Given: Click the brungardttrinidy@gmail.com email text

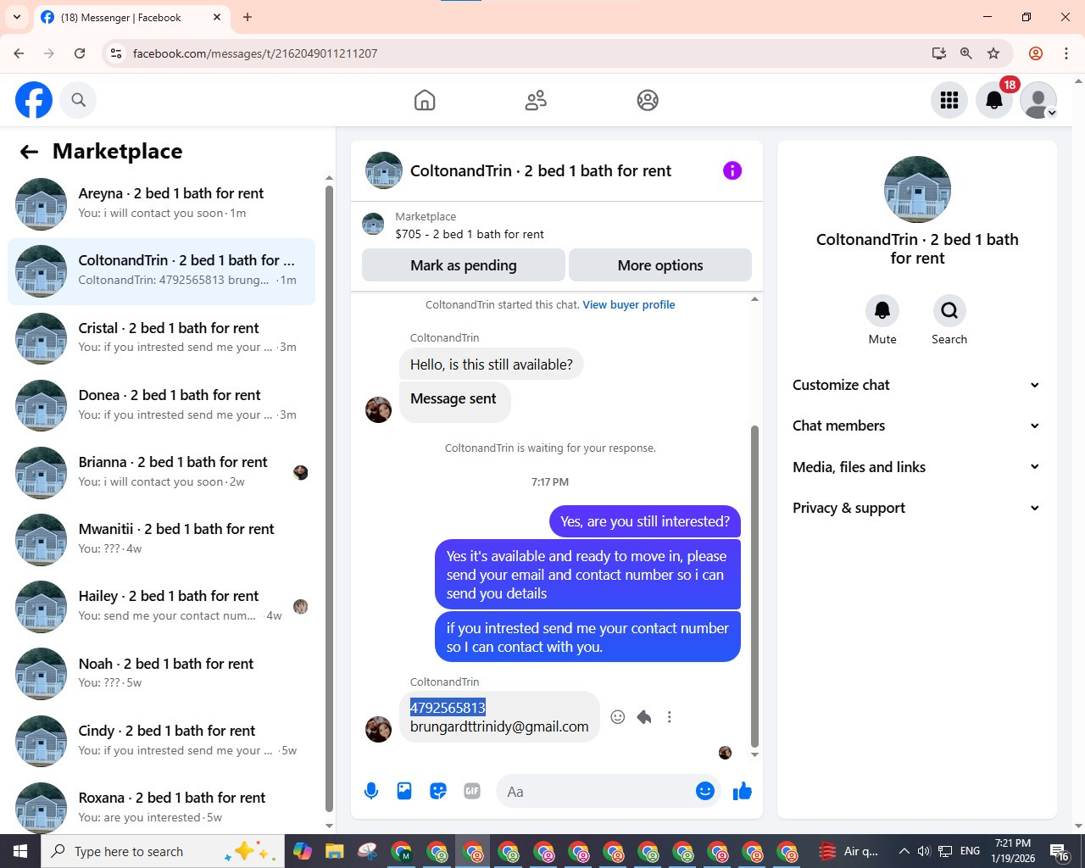Looking at the screenshot, I should click(x=499, y=726).
